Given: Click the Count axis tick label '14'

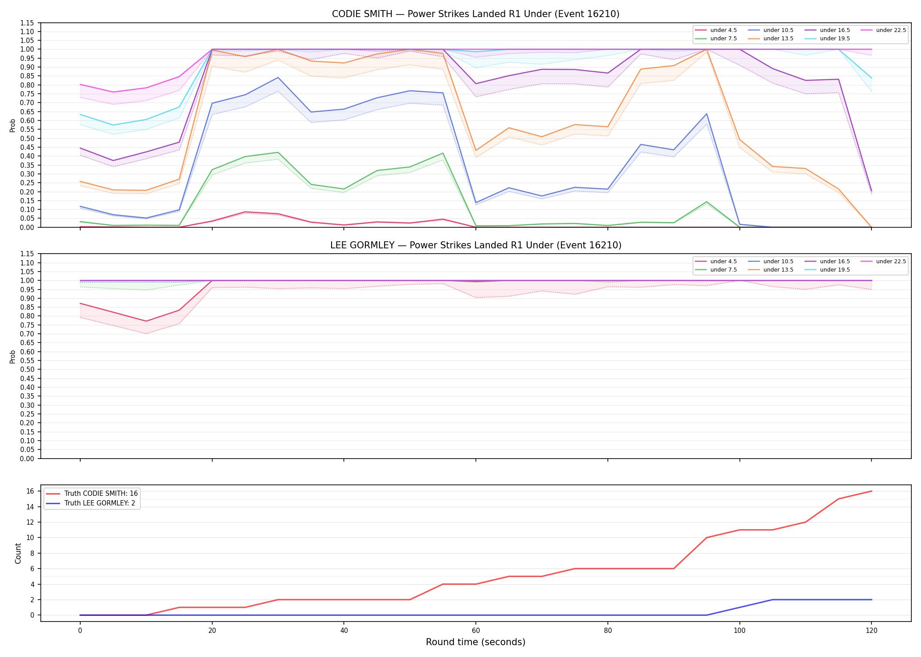Looking at the screenshot, I should [30, 507].
